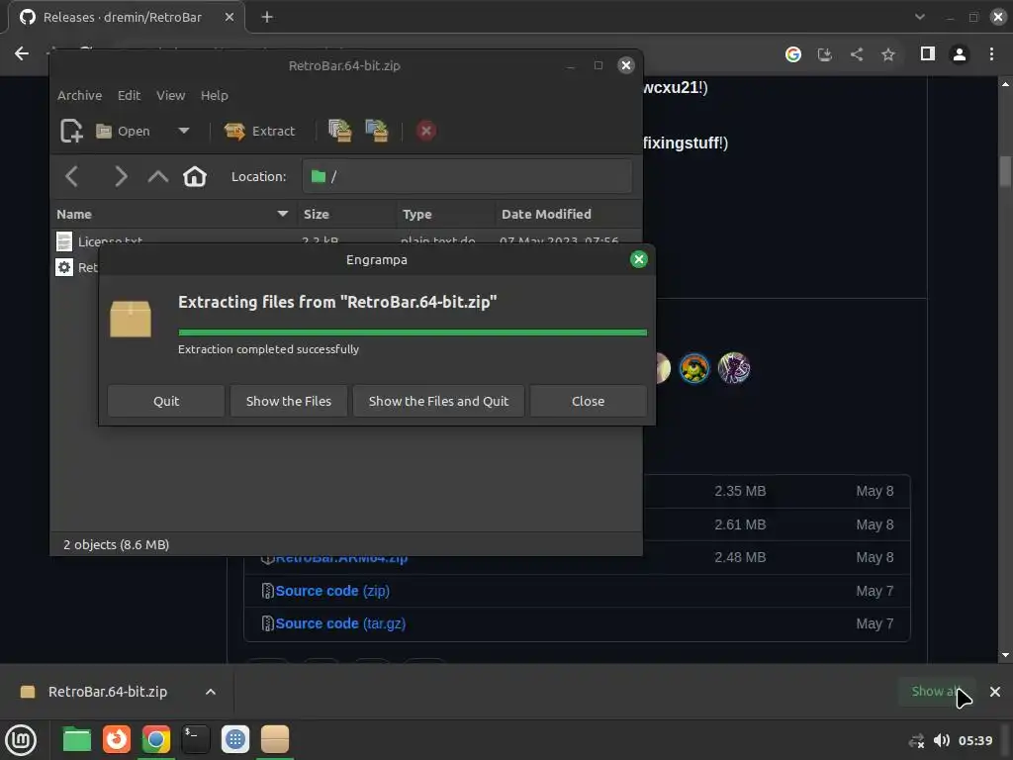Click the Google icon in browser toolbar

(793, 54)
